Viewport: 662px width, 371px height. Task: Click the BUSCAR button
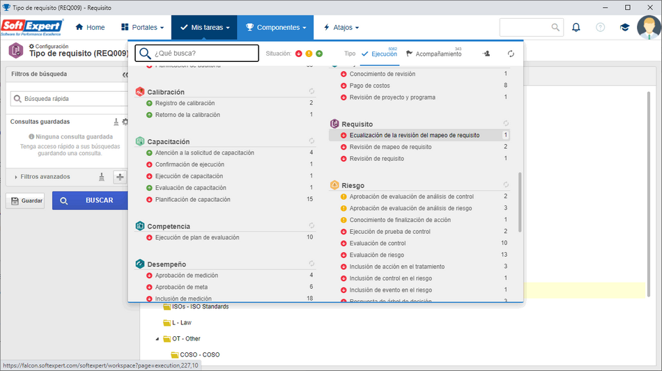90,200
